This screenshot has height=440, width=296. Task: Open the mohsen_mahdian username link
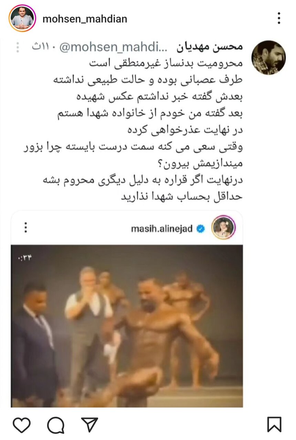point(85,19)
